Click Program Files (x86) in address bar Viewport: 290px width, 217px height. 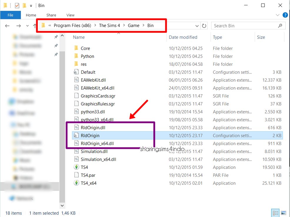click(x=72, y=26)
